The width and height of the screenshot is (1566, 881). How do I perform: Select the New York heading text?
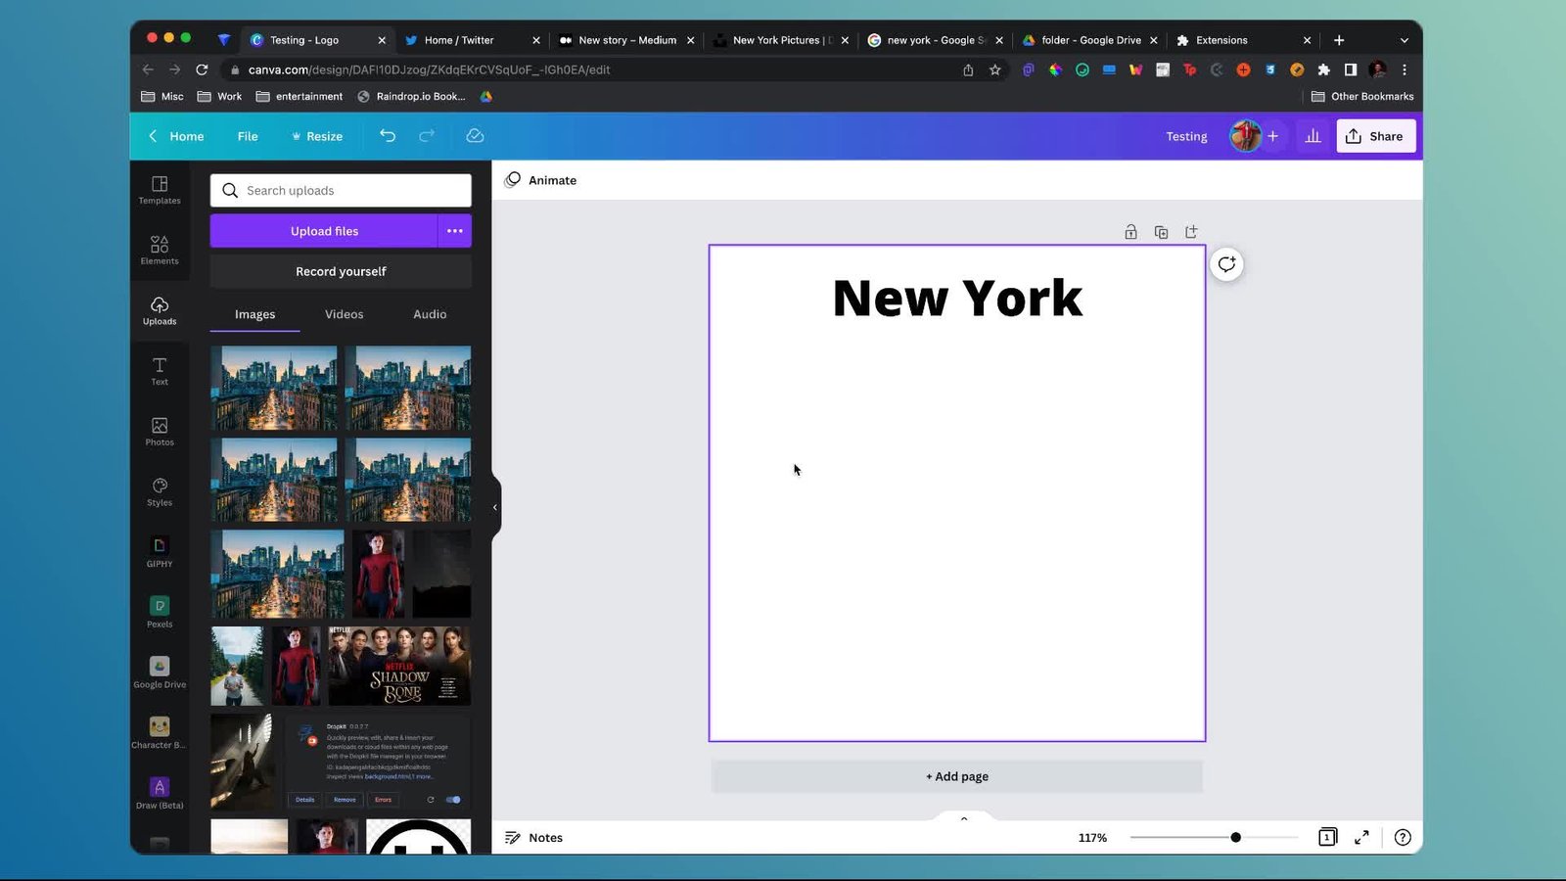pos(957,298)
